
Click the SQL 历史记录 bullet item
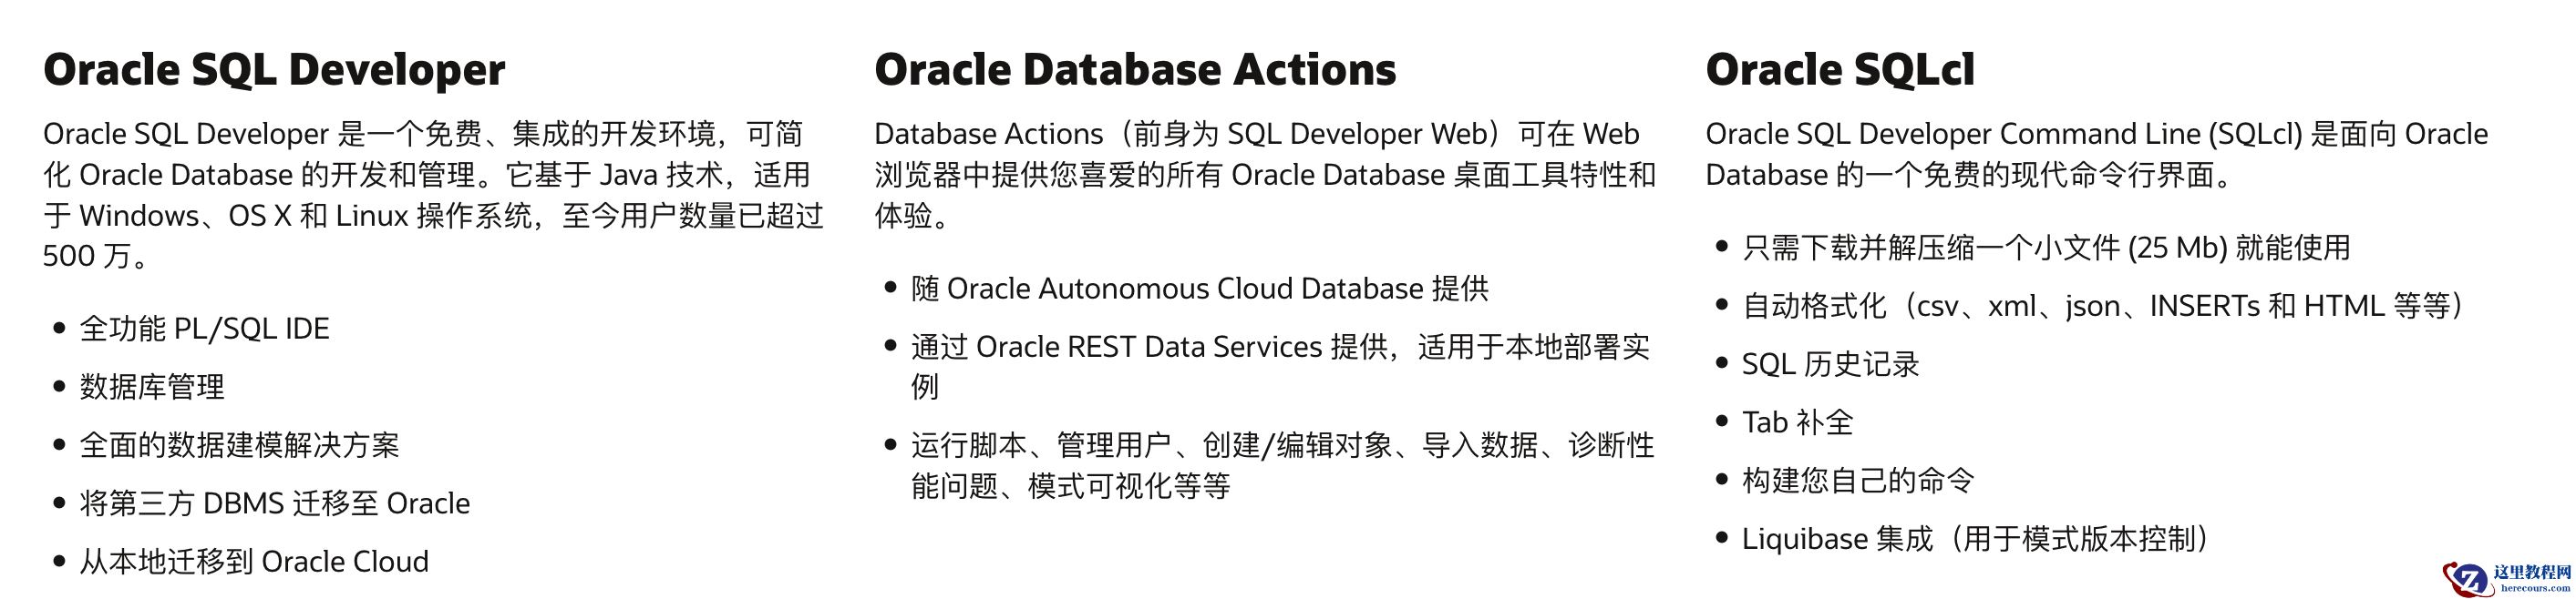pyautogui.click(x=1830, y=364)
